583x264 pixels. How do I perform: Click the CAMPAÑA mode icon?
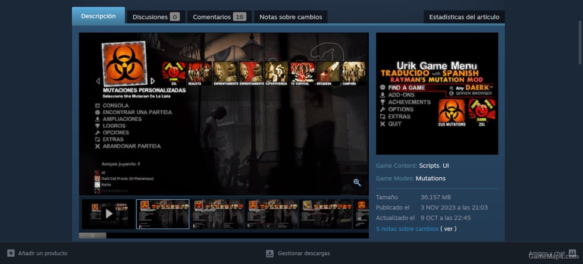click(353, 73)
